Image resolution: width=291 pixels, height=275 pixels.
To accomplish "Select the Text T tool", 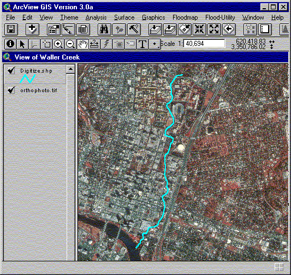I will point(142,44).
